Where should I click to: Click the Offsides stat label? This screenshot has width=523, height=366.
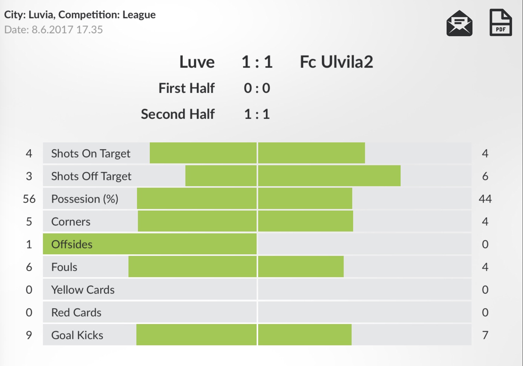pyautogui.click(x=72, y=244)
